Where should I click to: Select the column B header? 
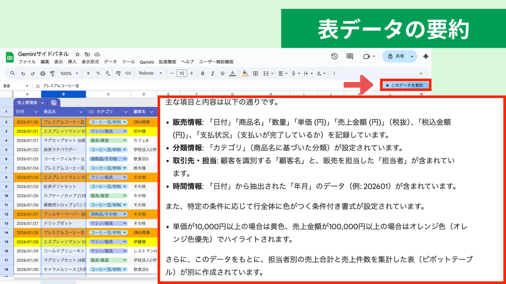[64, 94]
